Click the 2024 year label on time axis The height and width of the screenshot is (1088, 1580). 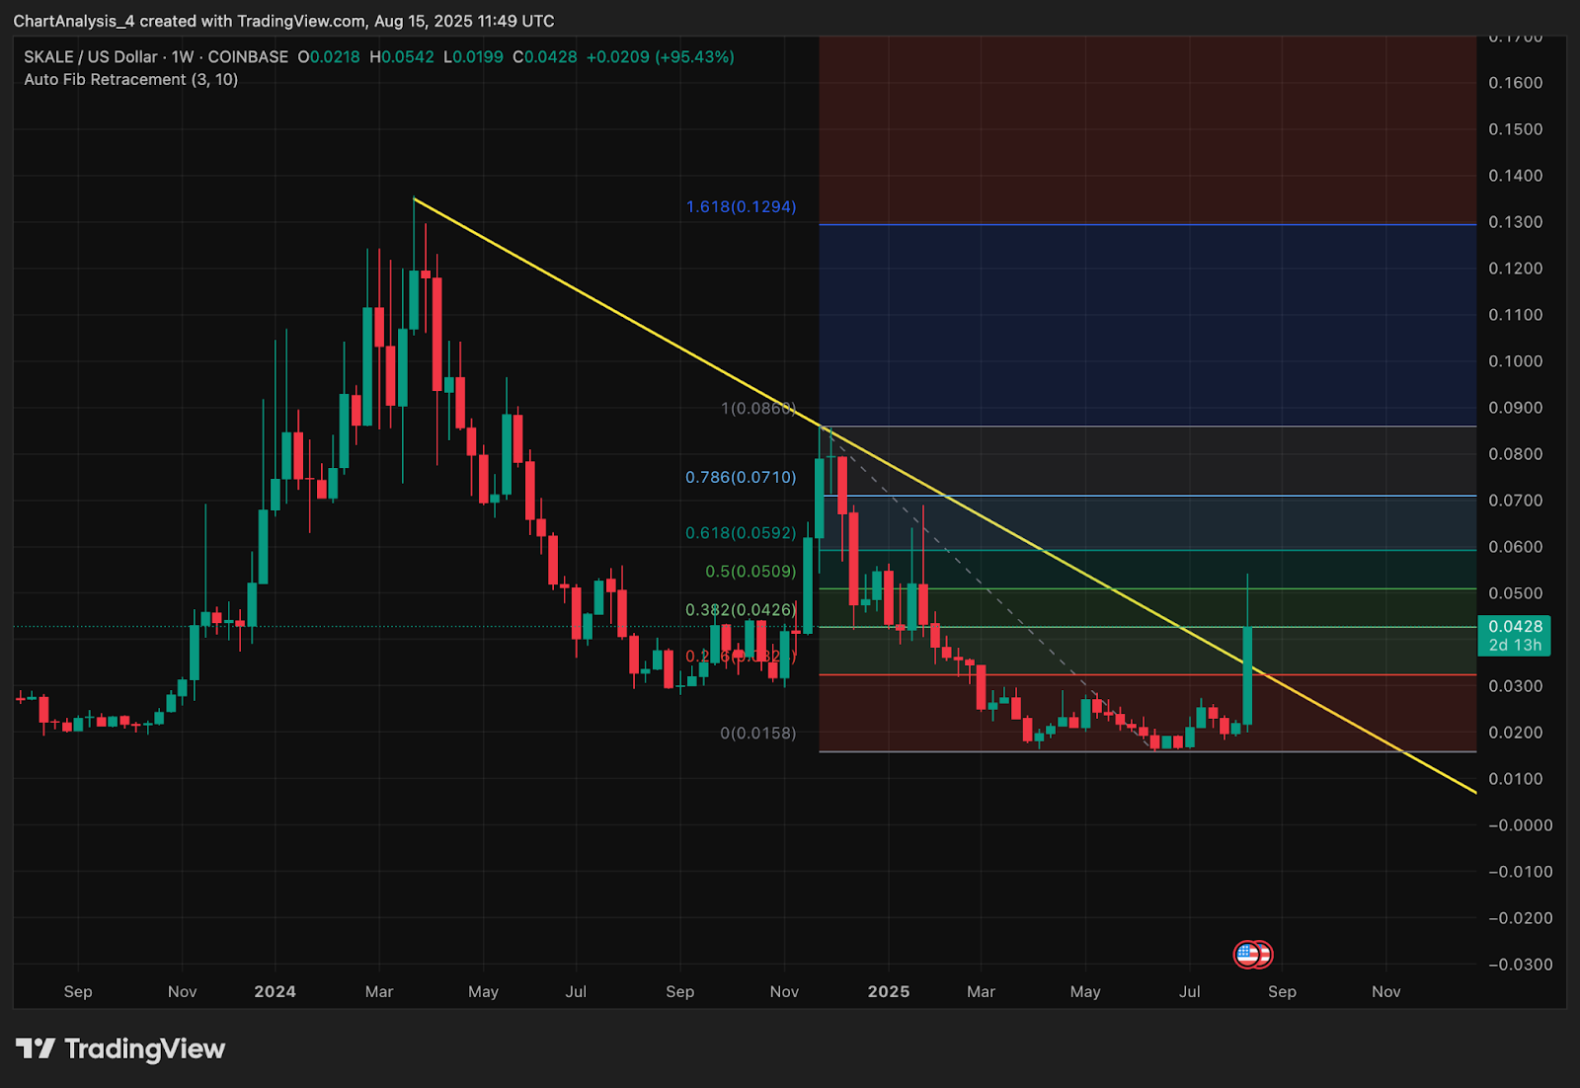pos(275,992)
